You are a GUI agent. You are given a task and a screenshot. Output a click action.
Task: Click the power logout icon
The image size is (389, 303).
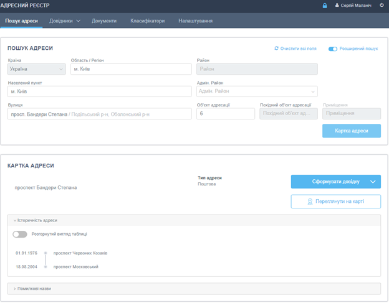(x=382, y=6)
